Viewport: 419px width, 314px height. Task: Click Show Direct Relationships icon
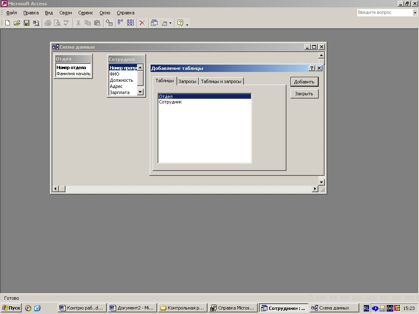tap(121, 23)
